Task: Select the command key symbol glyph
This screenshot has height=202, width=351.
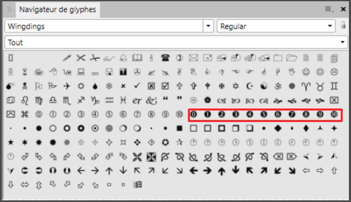Action: click(25, 114)
